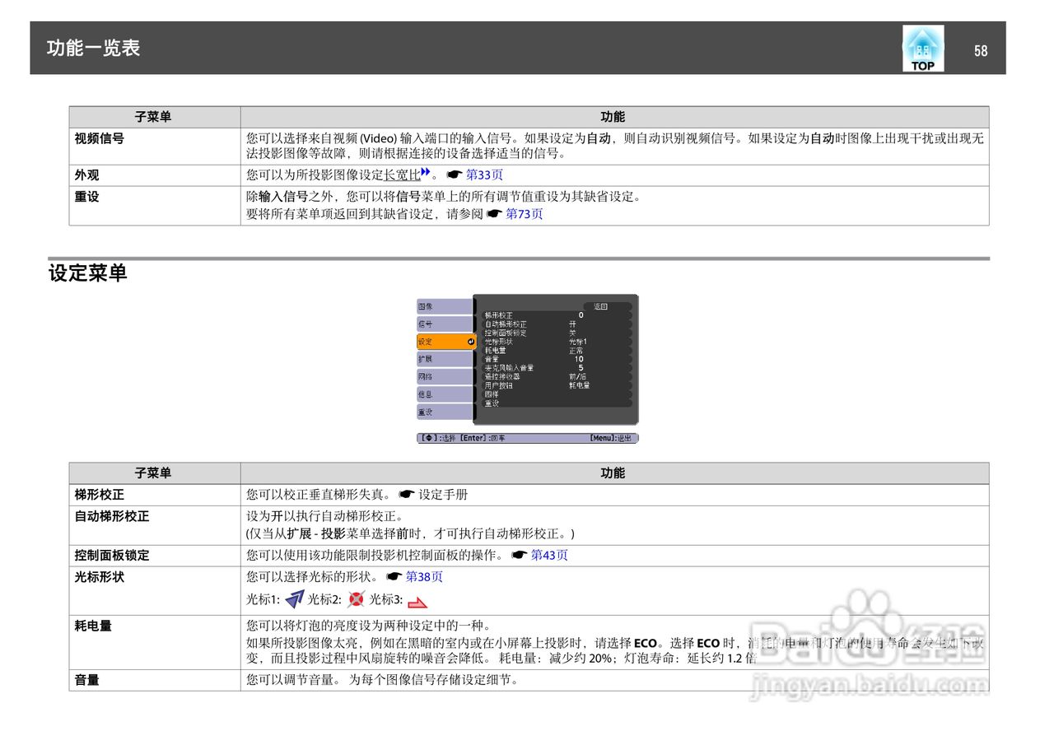The width and height of the screenshot is (1054, 745).
Task: Open the 第73页 page link
Action: click(525, 213)
